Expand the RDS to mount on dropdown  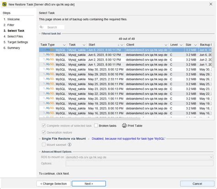pyautogui.click(x=211, y=157)
